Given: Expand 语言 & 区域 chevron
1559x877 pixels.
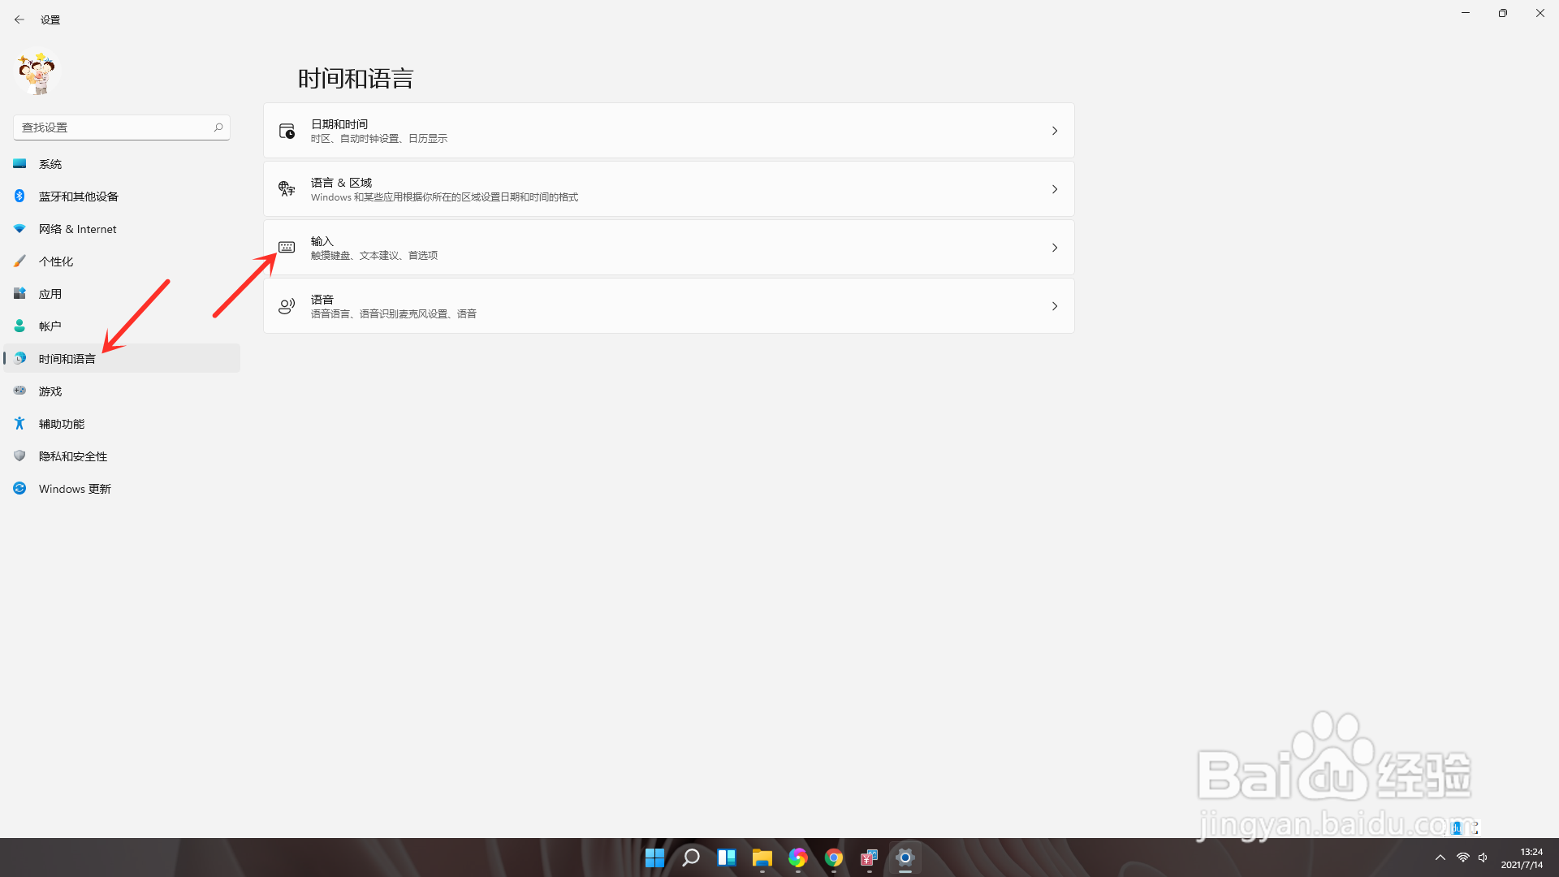Looking at the screenshot, I should (x=1054, y=189).
